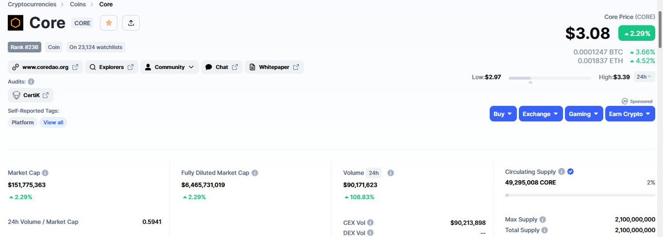Open the Gaming dropdown
663x237 pixels.
point(584,114)
